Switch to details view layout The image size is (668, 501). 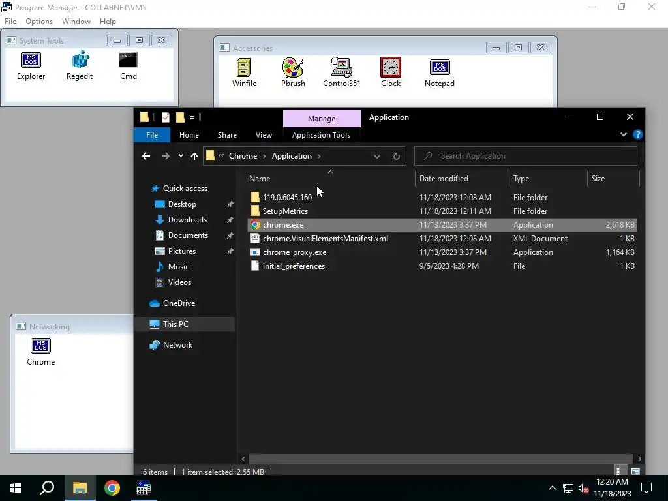[x=620, y=471]
